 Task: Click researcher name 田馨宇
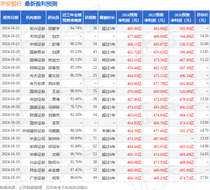54,29
